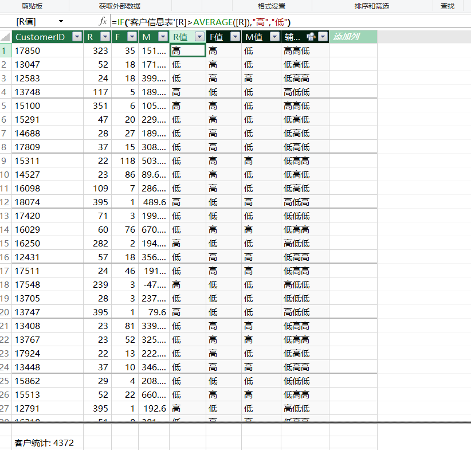The height and width of the screenshot is (450, 471).
Task: Select row number 27 header
Action: click(x=5, y=409)
